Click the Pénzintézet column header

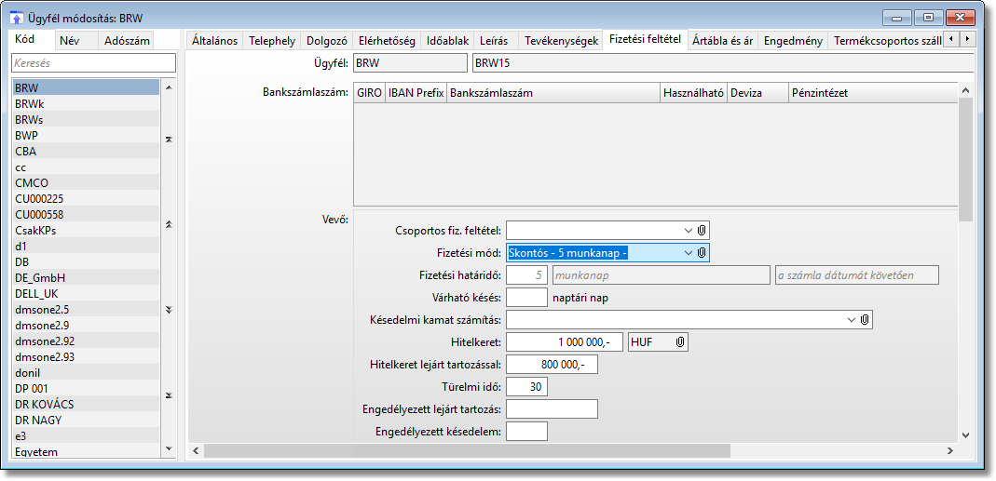click(873, 93)
